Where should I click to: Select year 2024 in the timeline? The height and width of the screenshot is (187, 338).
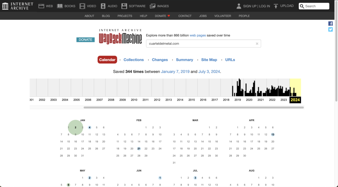pos(295,100)
